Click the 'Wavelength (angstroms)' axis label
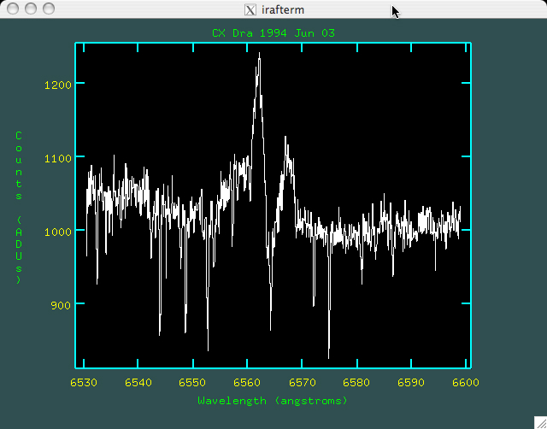 coord(273,401)
